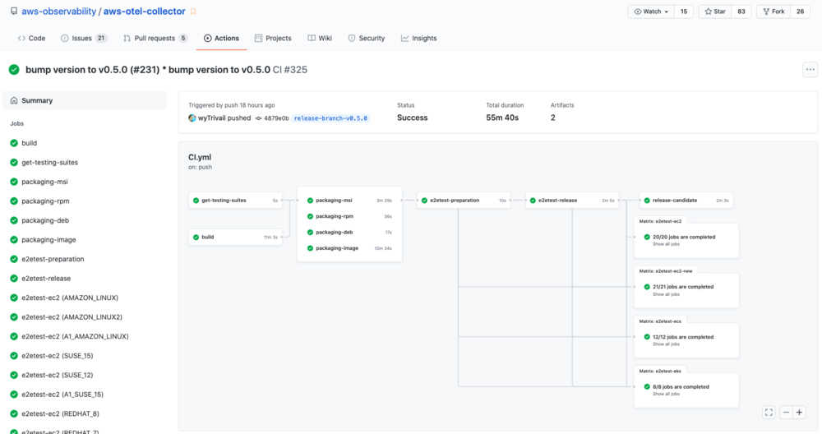Open the packaging-msi sidebar job
Screen dimensions: 822x434
point(44,182)
